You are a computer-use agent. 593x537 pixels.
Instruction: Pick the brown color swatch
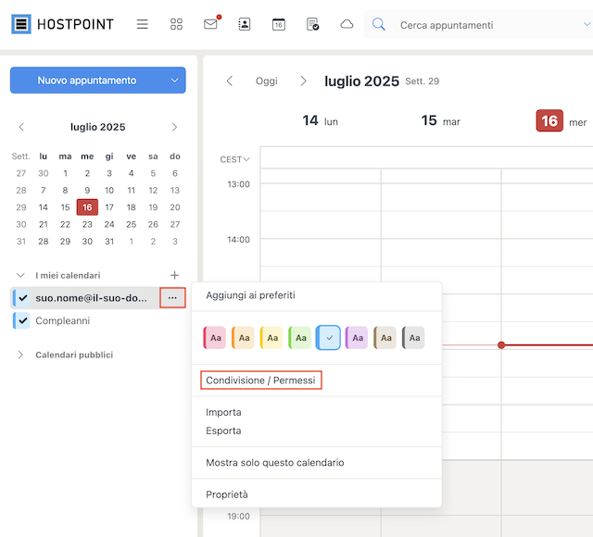(x=385, y=337)
